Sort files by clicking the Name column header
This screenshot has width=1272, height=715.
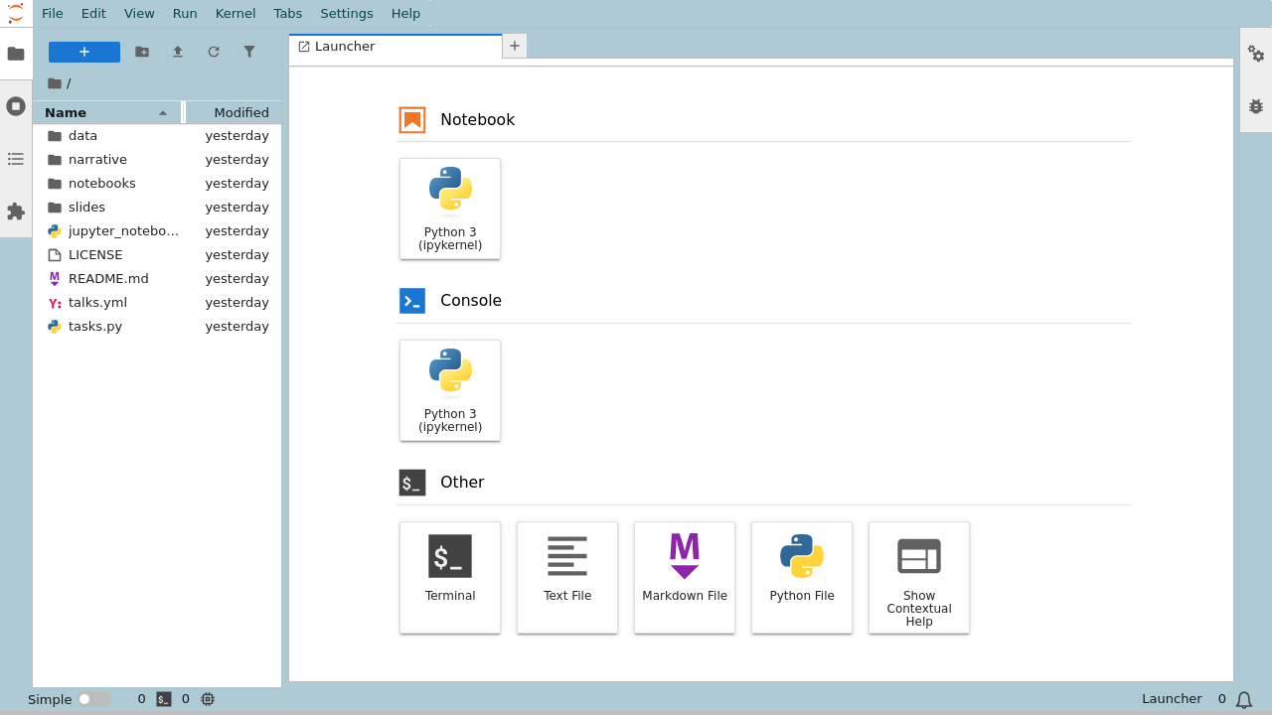[65, 112]
